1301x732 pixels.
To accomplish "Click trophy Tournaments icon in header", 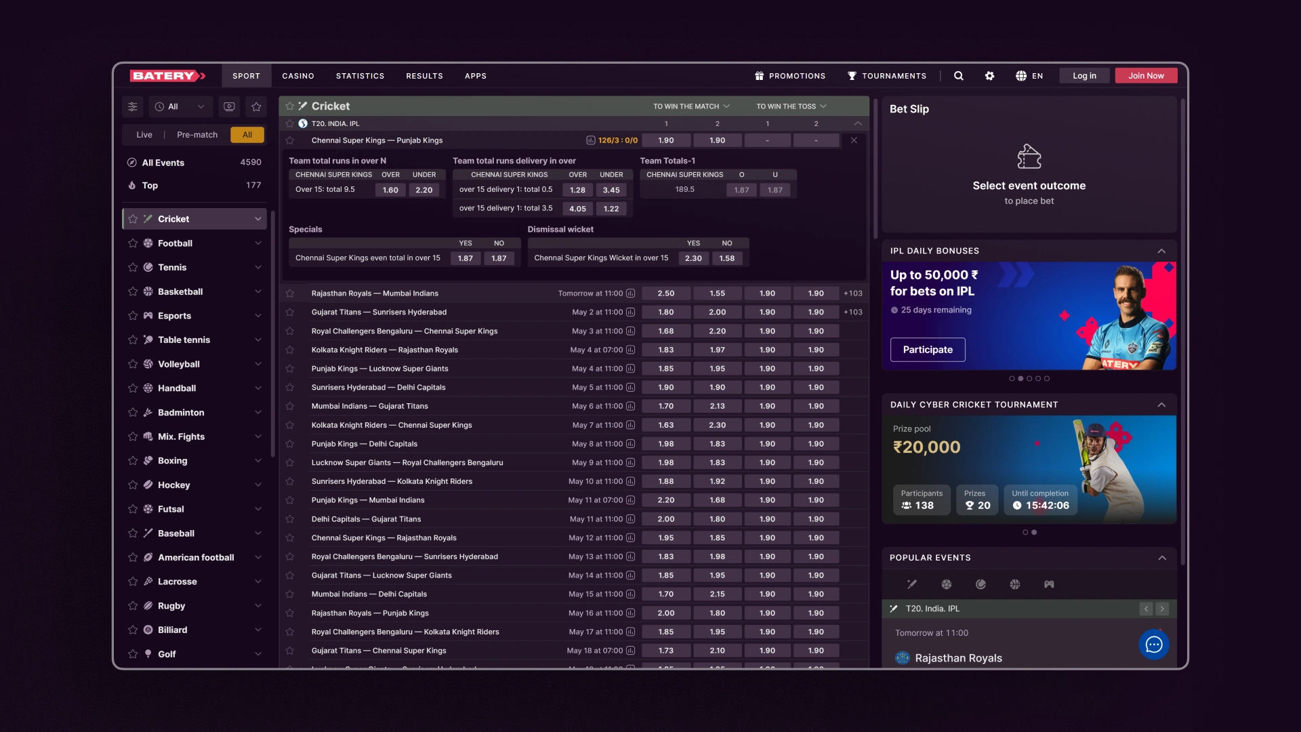I will click(x=852, y=76).
